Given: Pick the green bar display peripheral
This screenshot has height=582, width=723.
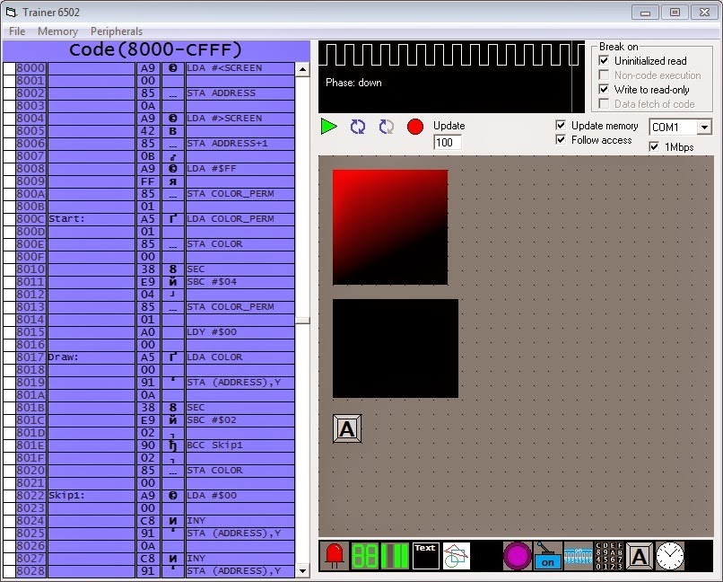Looking at the screenshot, I should tap(396, 555).
